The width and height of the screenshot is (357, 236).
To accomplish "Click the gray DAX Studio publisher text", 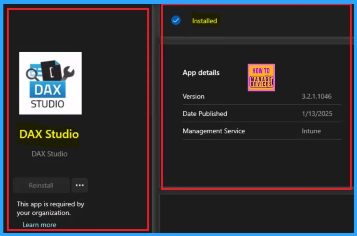I will 50,154.
